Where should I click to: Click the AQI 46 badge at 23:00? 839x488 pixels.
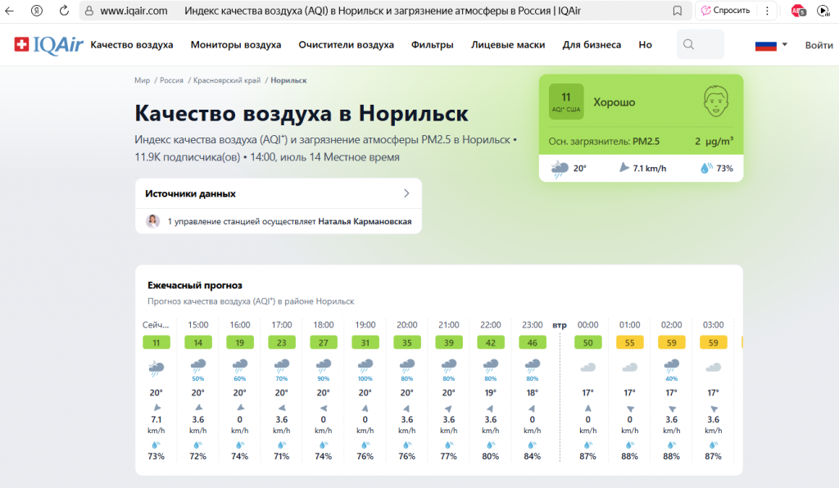click(533, 342)
